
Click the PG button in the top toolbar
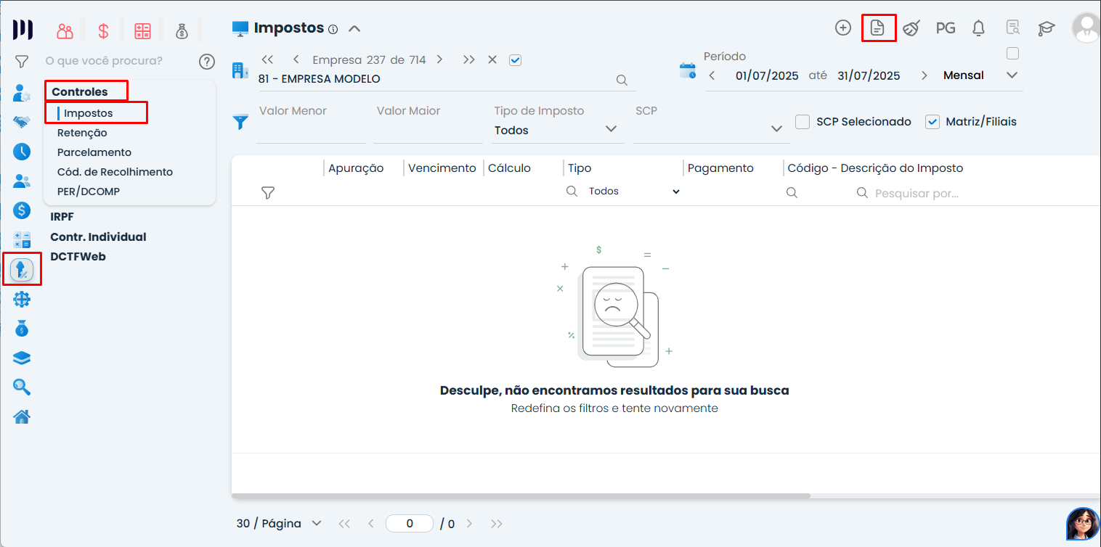945,28
